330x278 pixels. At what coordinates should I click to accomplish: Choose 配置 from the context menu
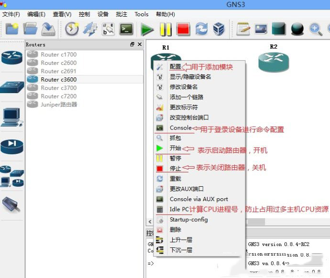pos(176,67)
